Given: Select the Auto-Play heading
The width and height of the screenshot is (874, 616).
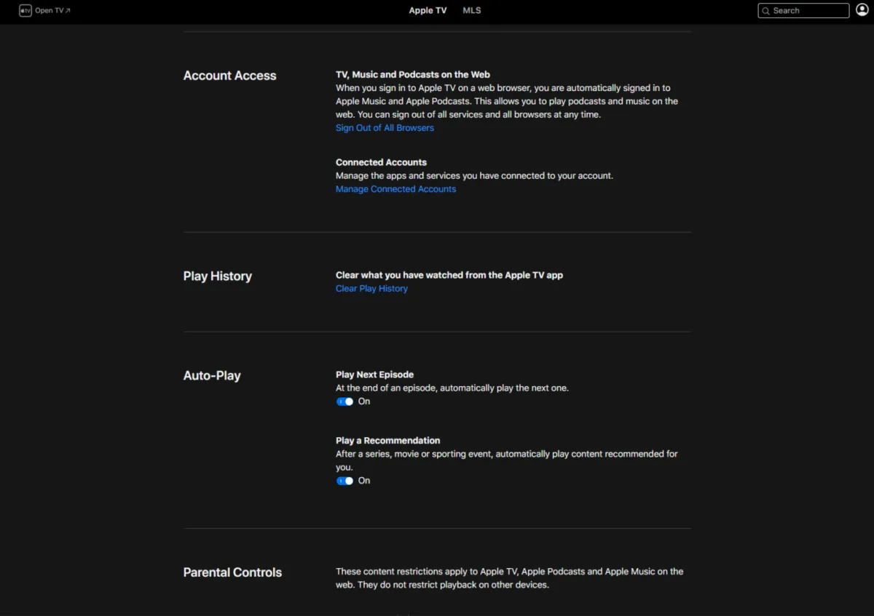Looking at the screenshot, I should click(212, 376).
